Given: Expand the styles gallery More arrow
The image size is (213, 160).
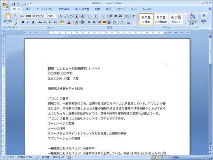Looking at the screenshot, I should coord(185,23).
